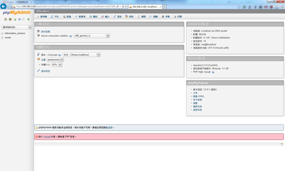
Task: Click into the browser address bar URL
Action: coord(66,7)
